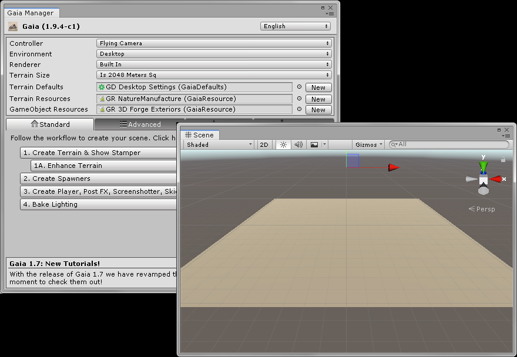517x357 pixels.
Task: Close the Gaia Manager window
Action: coord(330,8)
